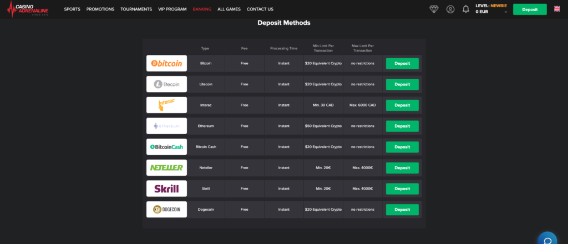The height and width of the screenshot is (244, 568).
Task: Deposit using Ethereum
Action: coord(402,126)
